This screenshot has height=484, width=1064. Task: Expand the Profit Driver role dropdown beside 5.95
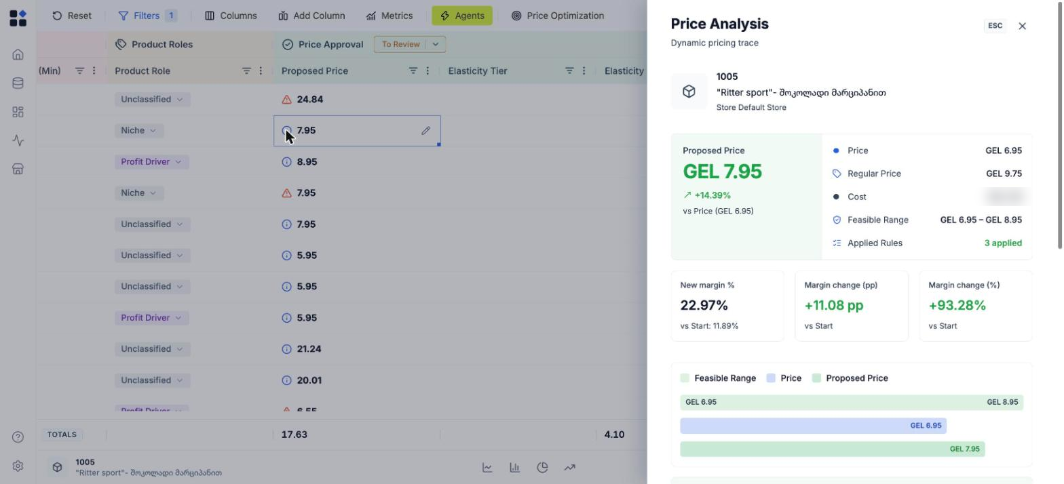152,318
